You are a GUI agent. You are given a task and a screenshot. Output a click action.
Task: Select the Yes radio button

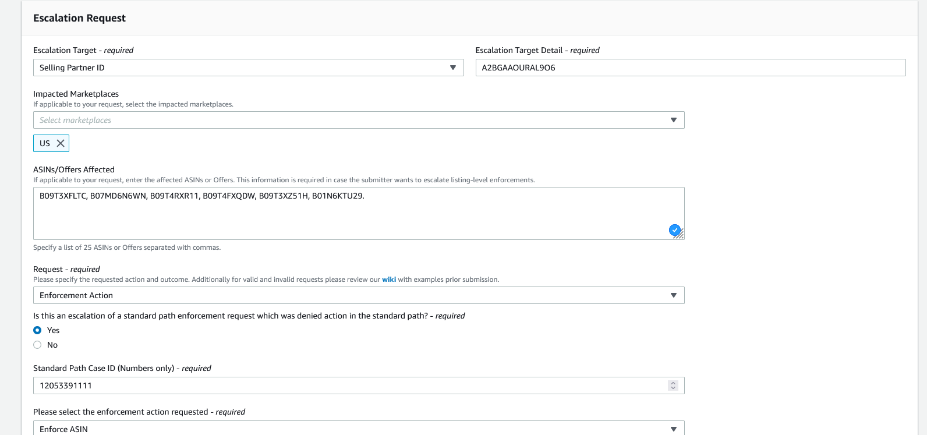pos(37,330)
